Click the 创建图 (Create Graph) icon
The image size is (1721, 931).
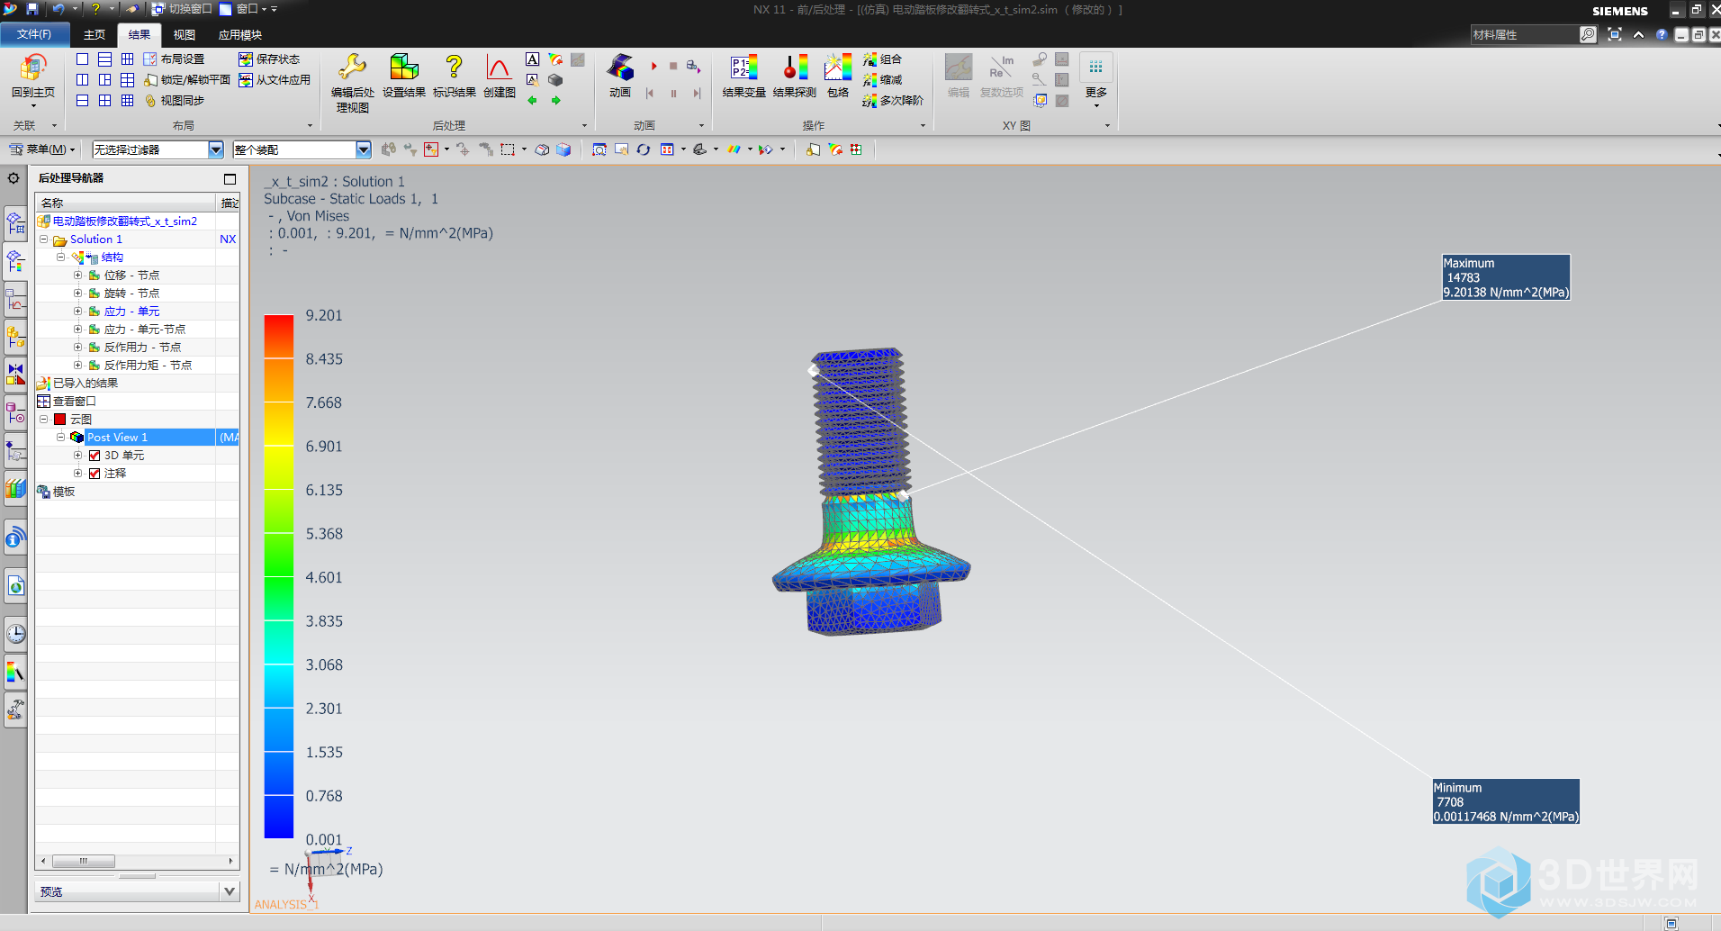point(499,68)
